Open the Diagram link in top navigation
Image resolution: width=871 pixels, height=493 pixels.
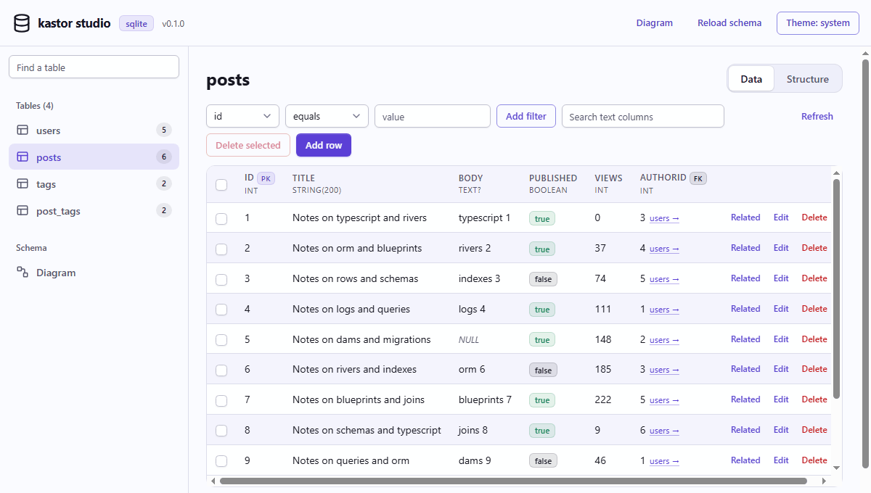click(x=655, y=23)
